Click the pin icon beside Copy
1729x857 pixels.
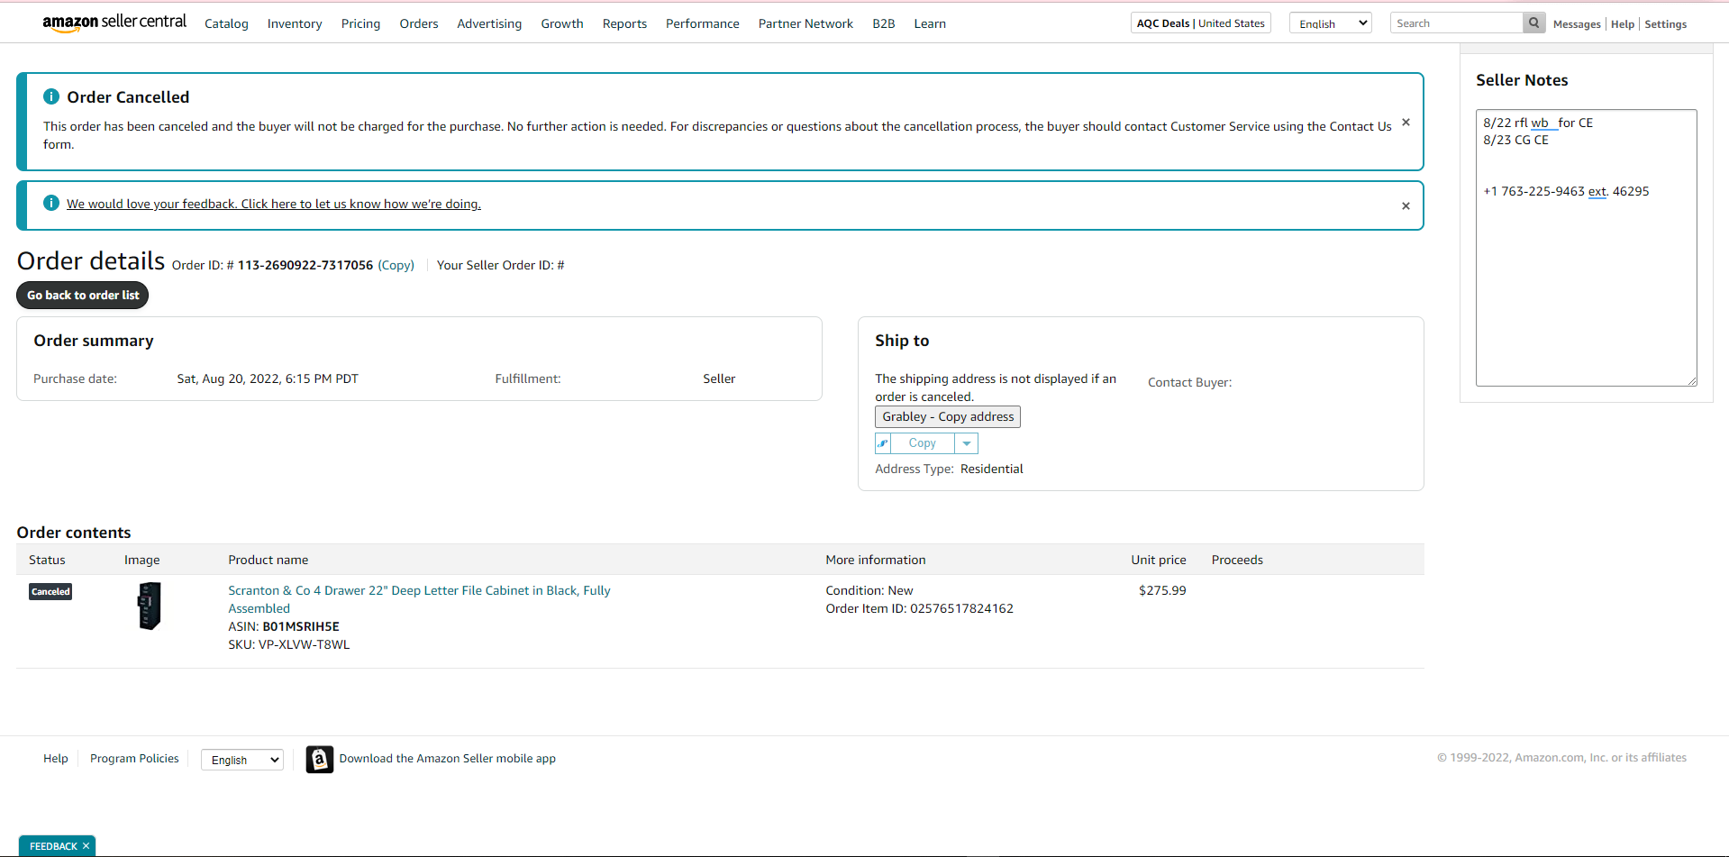click(x=883, y=443)
